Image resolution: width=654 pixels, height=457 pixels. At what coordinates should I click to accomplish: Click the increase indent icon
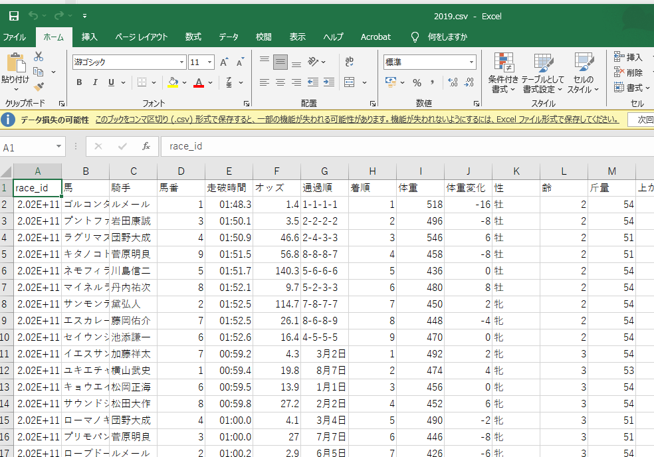tap(329, 82)
